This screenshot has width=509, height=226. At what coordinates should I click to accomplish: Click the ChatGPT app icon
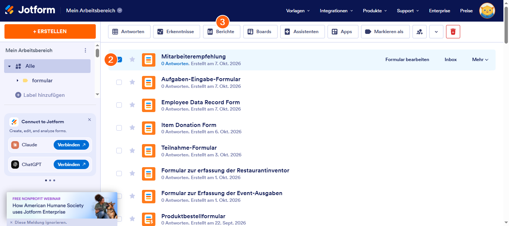pyautogui.click(x=15, y=165)
